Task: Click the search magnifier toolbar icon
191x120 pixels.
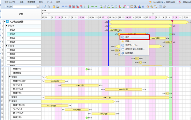Action: [45, 7]
